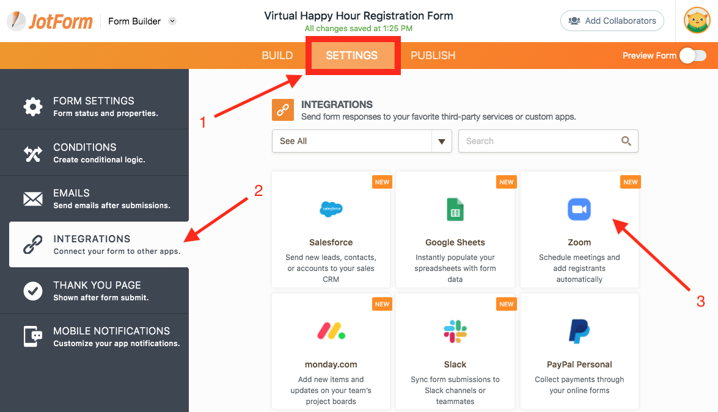718x412 pixels.
Task: Open INTEGRATIONS sidebar section
Action: (99, 245)
